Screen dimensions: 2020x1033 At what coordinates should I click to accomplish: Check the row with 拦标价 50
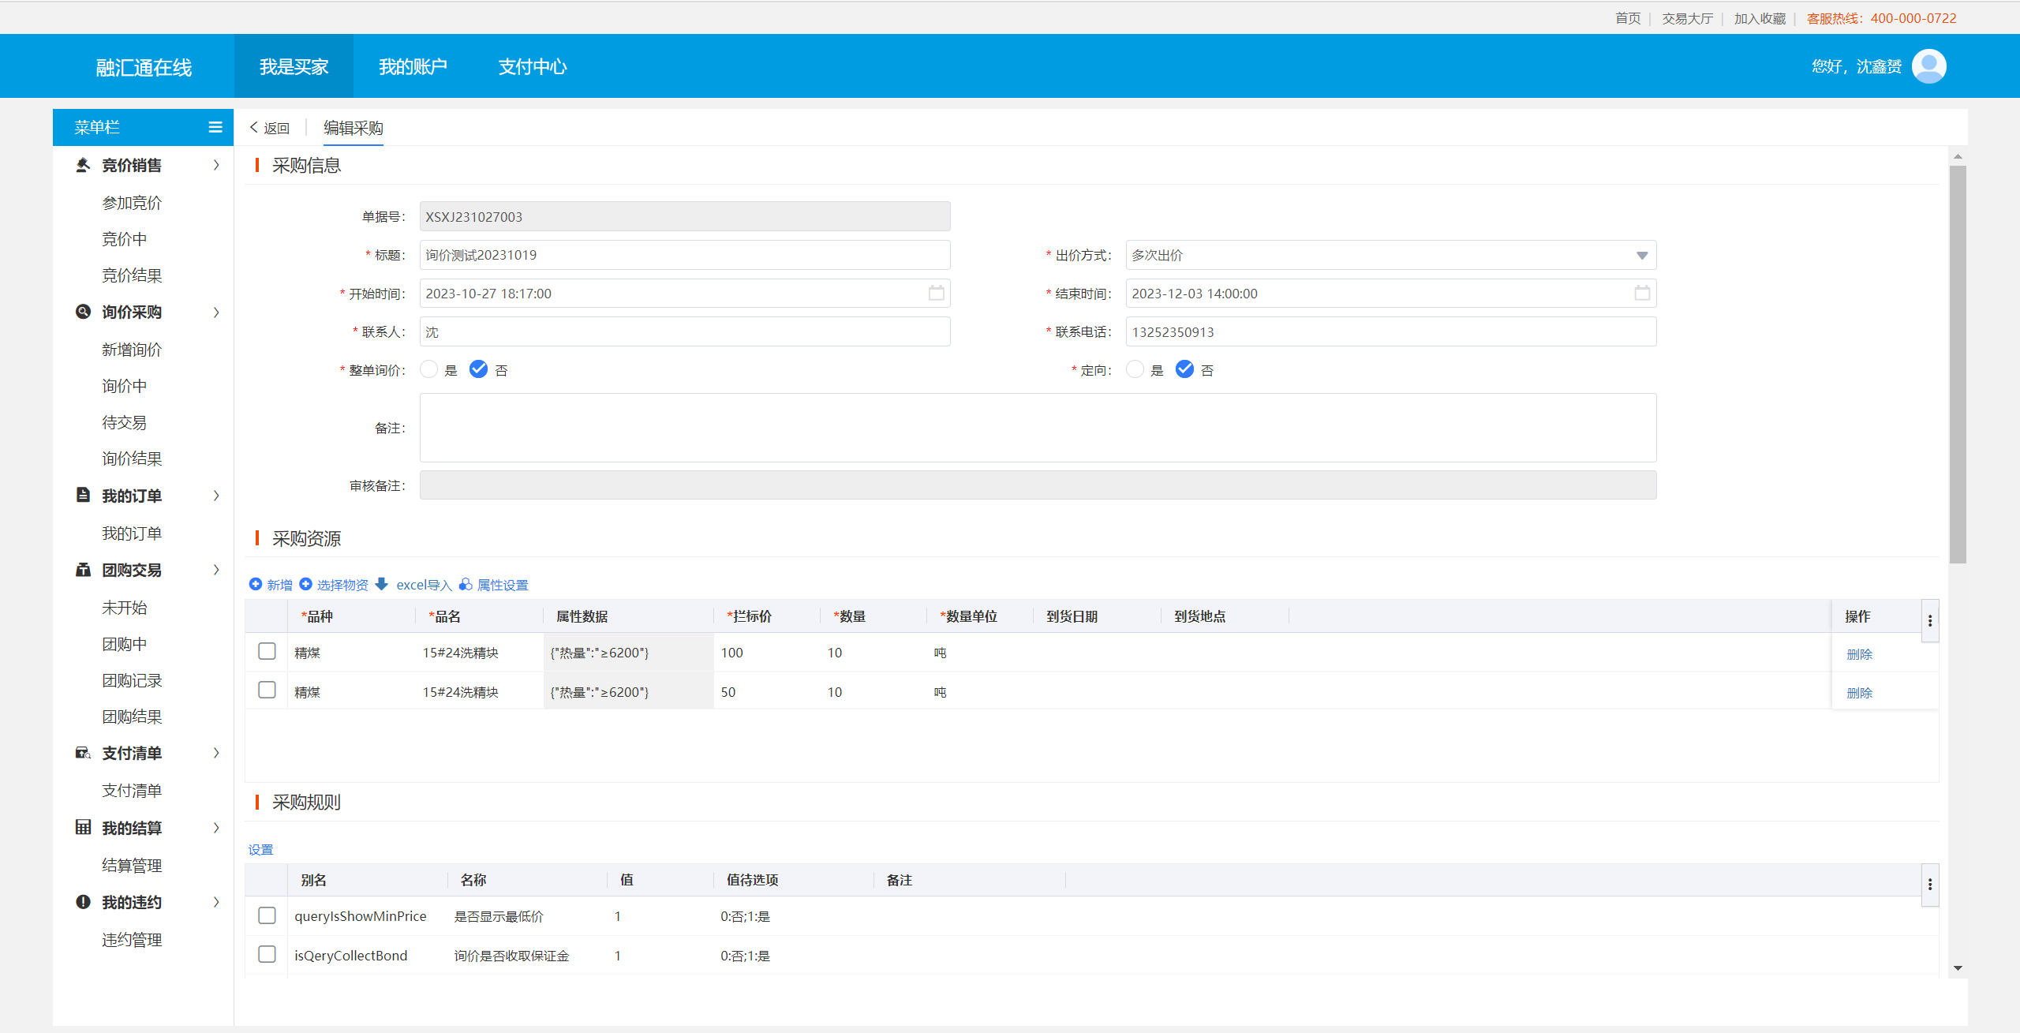(267, 690)
